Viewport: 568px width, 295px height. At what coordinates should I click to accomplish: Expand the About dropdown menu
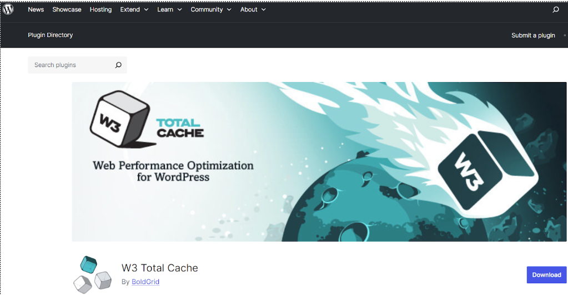pyautogui.click(x=253, y=9)
